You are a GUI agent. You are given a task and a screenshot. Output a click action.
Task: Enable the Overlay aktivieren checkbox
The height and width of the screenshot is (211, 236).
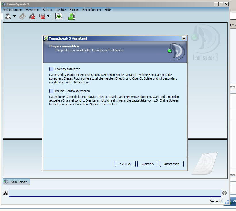(x=51, y=69)
